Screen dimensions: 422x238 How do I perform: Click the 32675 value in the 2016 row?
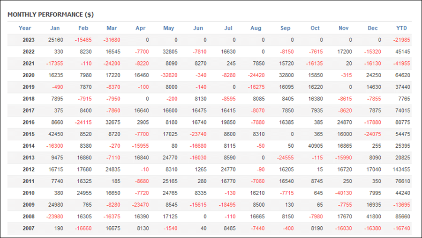113,123
